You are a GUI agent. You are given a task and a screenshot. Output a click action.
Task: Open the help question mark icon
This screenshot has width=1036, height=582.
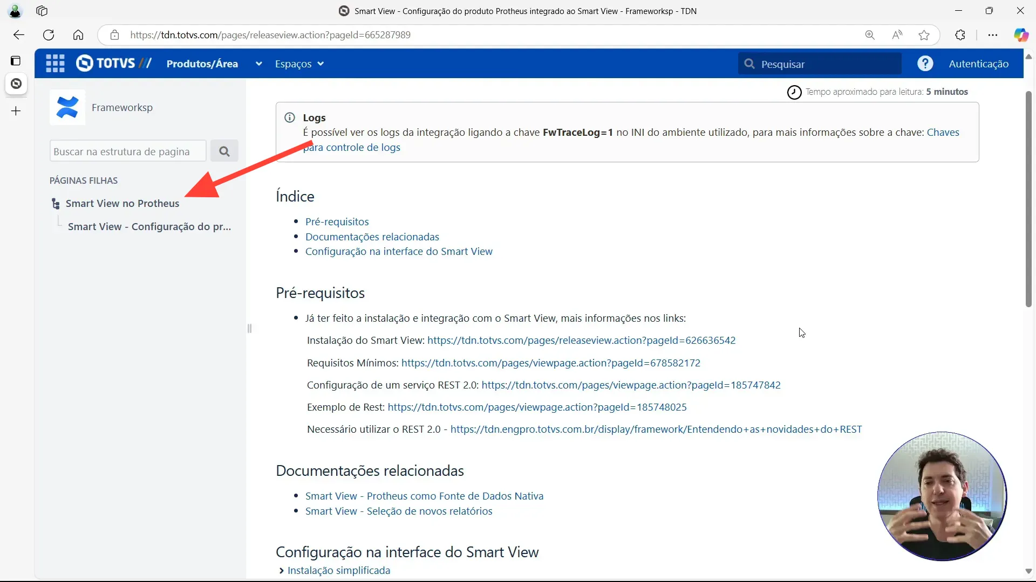[925, 63]
